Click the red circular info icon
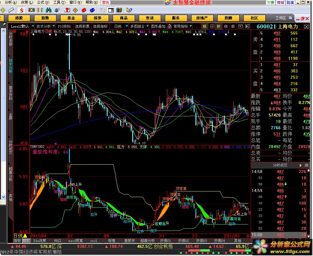 (84, 10)
